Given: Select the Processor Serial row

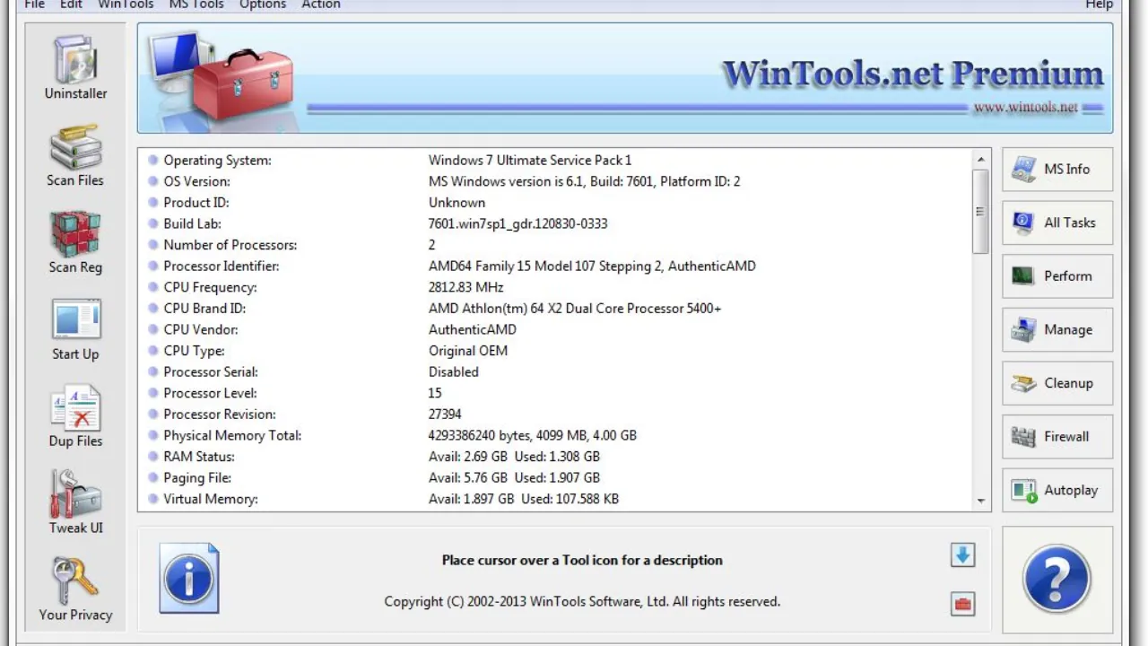Looking at the screenshot, I should [556, 372].
